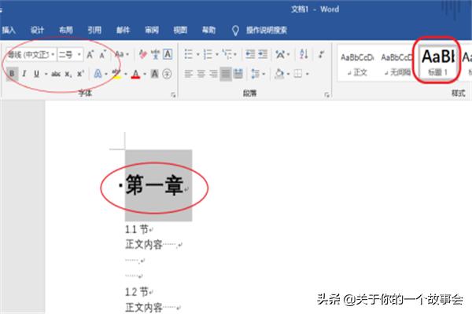Click the red font color A swatch
This screenshot has width=472, height=314.
point(135,74)
